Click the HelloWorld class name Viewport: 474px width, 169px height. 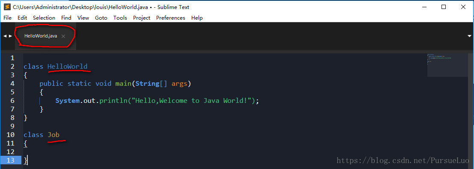pos(68,67)
